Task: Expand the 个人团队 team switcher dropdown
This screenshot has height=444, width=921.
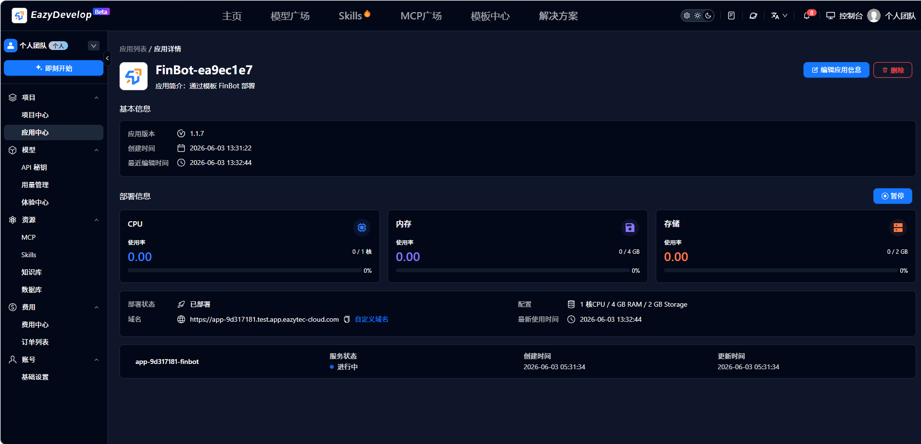Action: (x=94, y=46)
